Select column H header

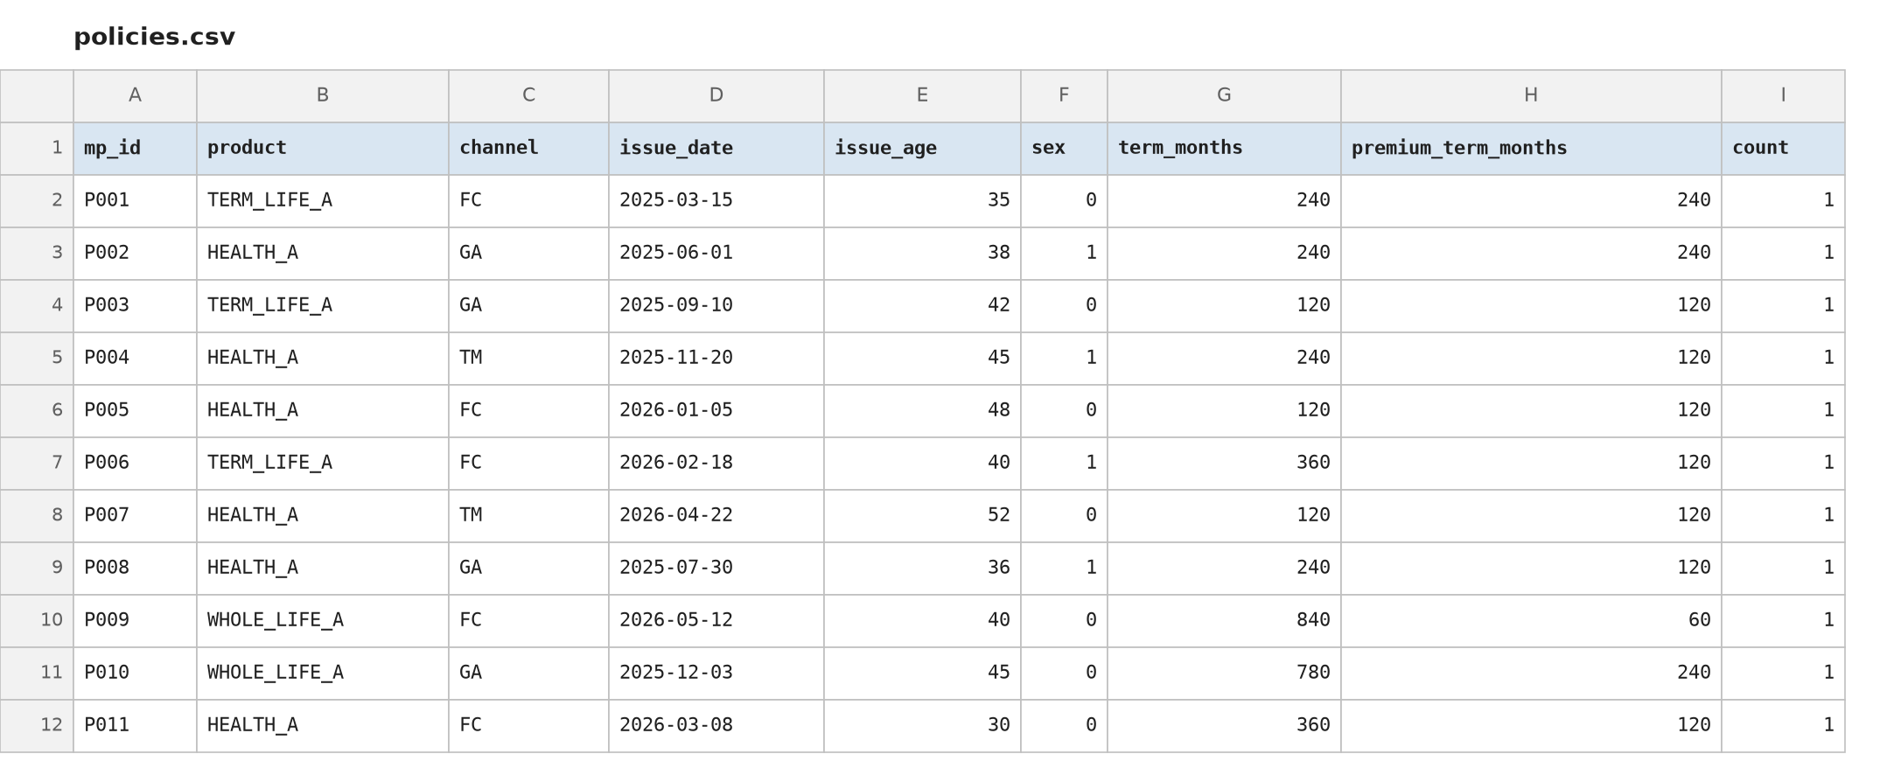coord(1531,96)
